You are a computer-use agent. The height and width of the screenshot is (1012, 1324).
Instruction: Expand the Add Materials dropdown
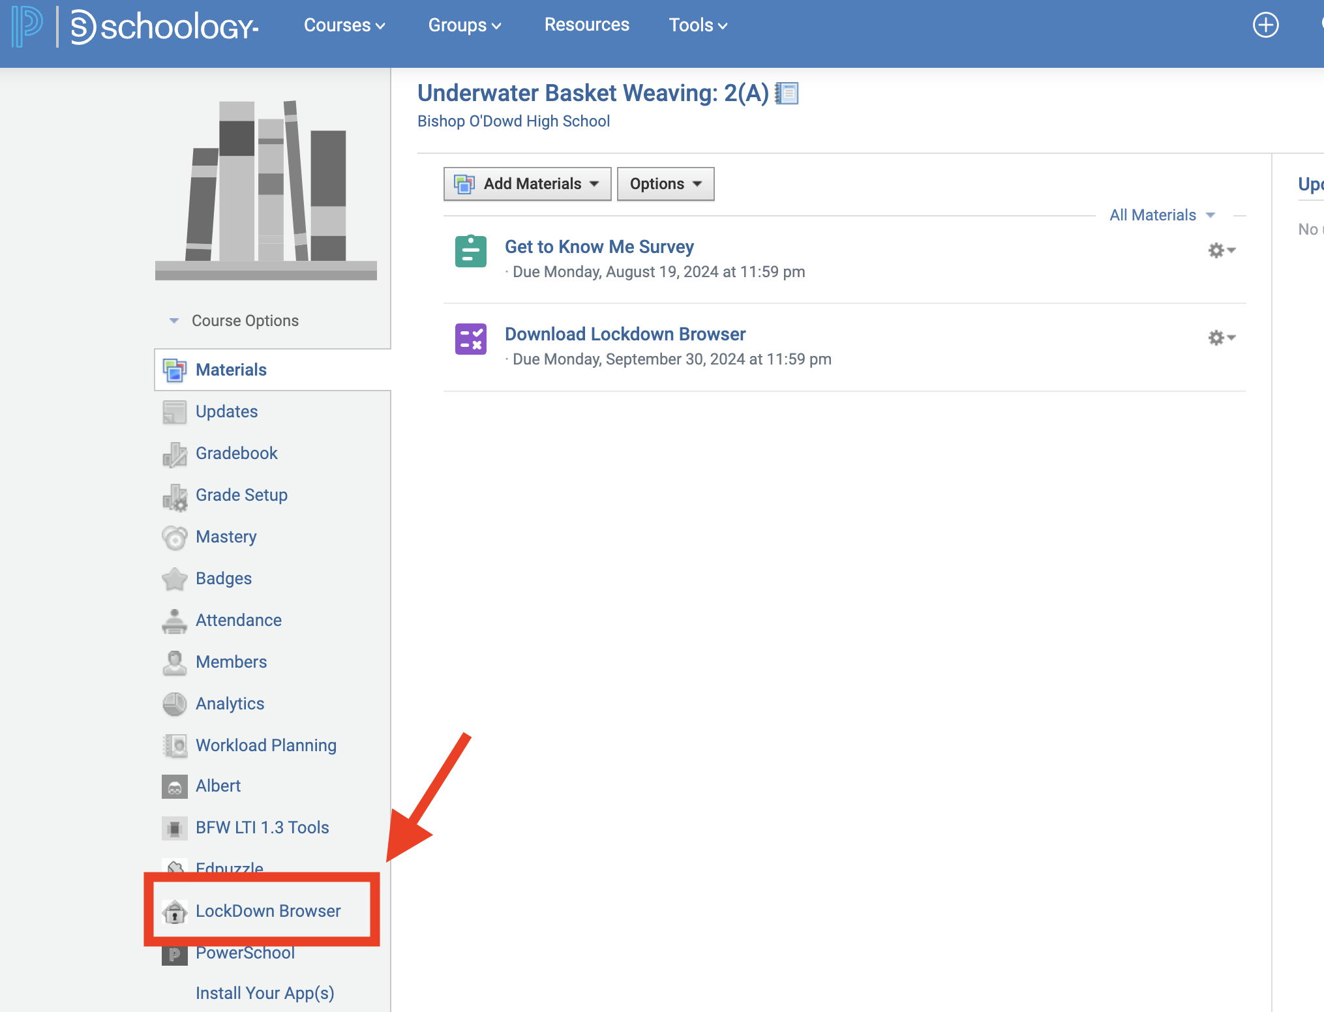pyautogui.click(x=527, y=184)
